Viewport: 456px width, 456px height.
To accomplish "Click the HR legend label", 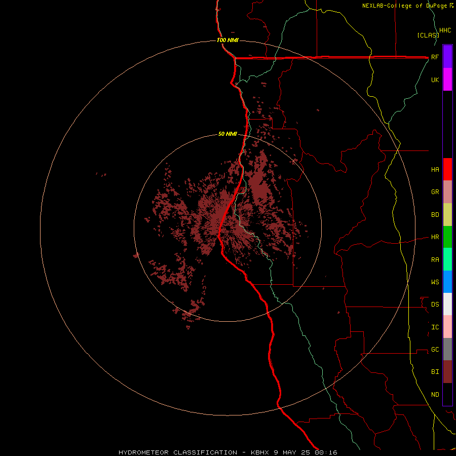I will point(435,237).
